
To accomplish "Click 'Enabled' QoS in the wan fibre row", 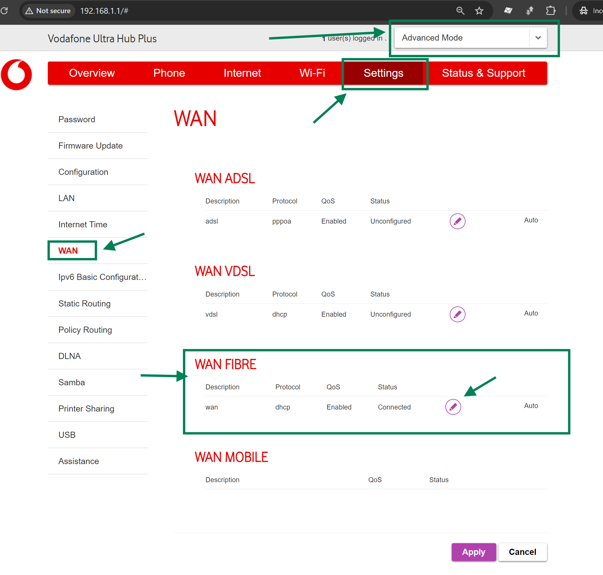I will point(339,407).
